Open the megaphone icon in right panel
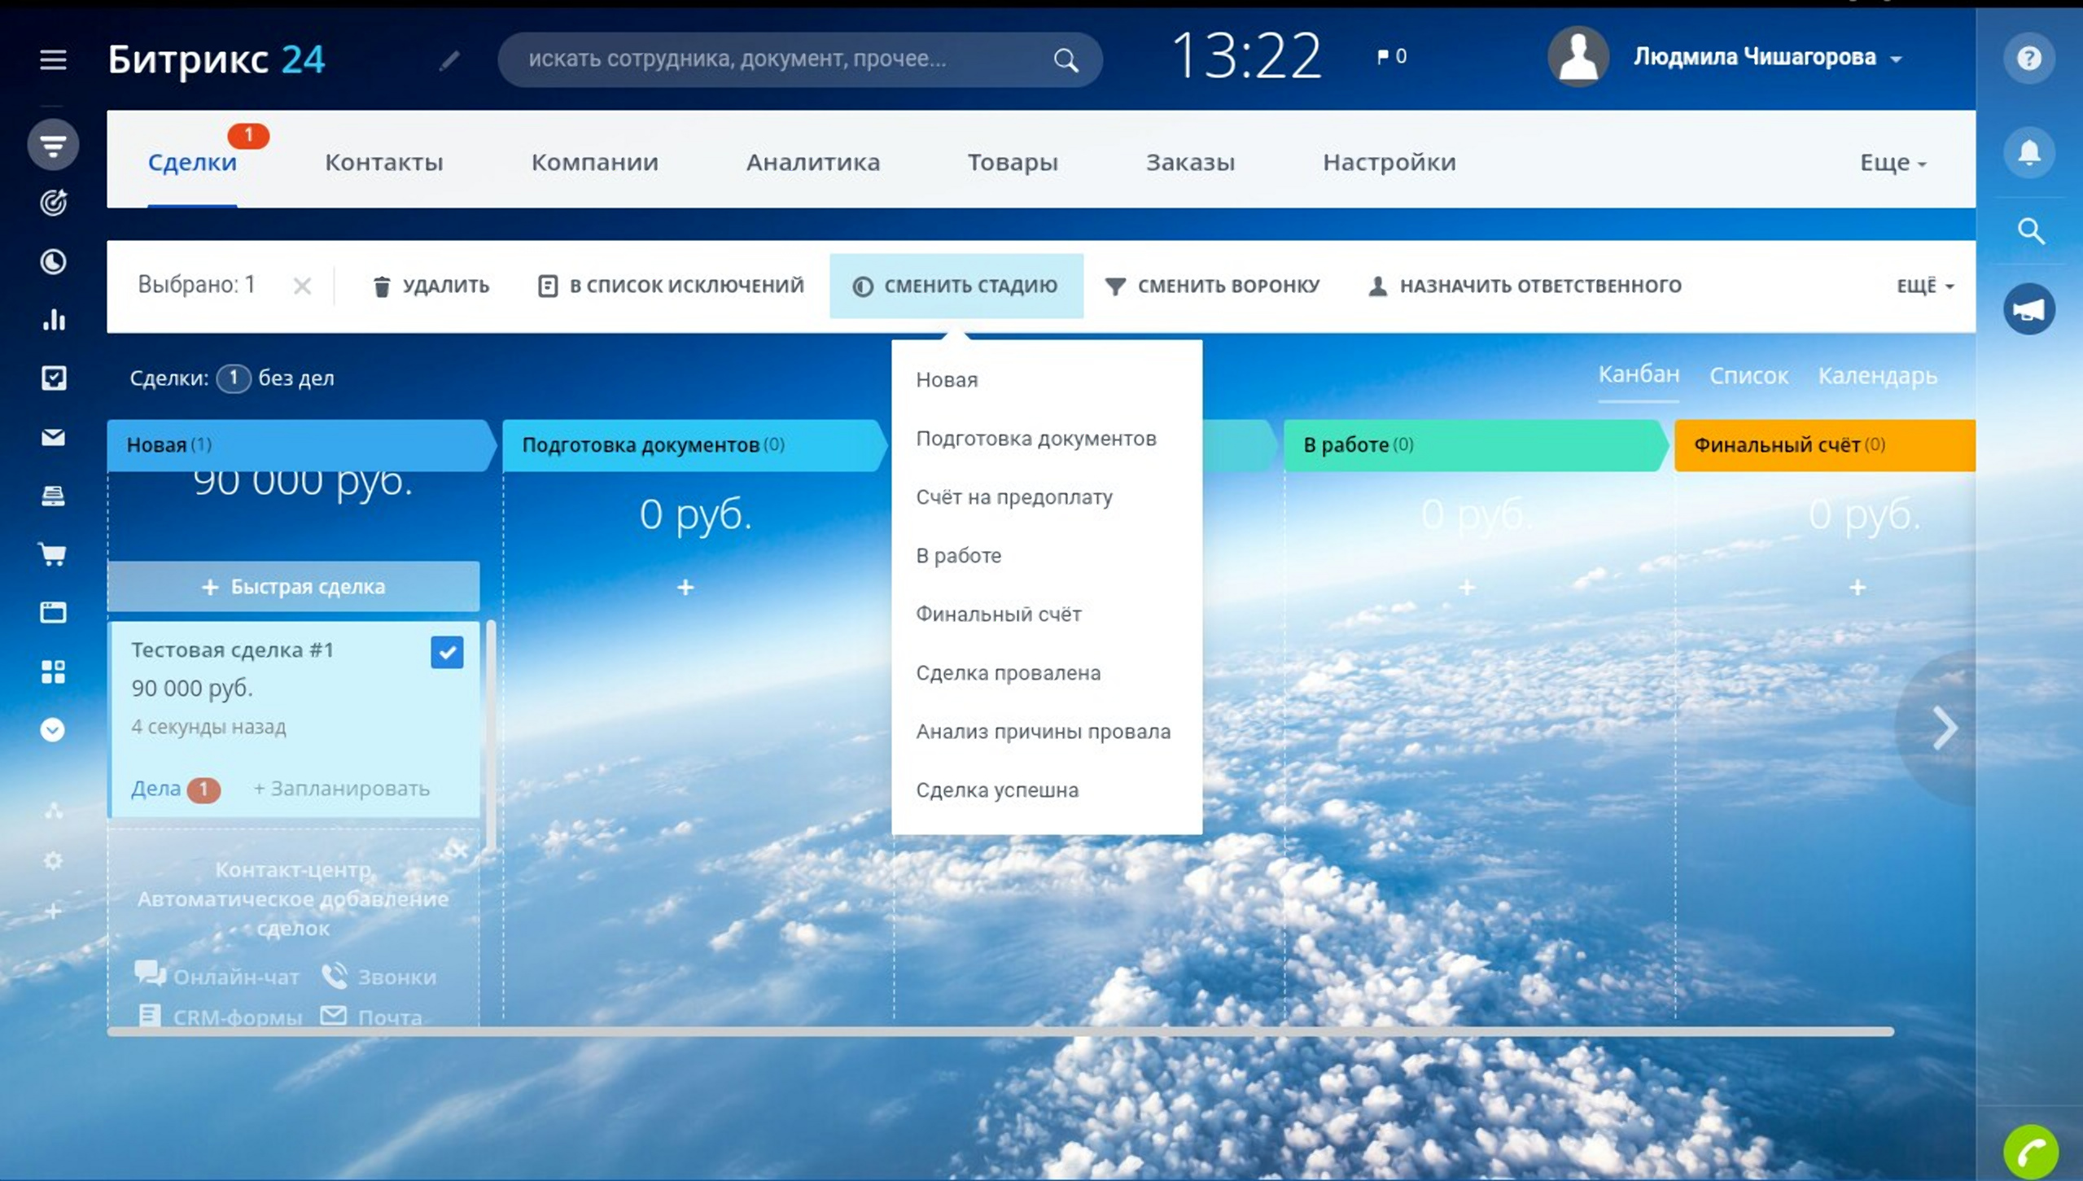Viewport: 2083px width, 1181px height. pos(2029,309)
